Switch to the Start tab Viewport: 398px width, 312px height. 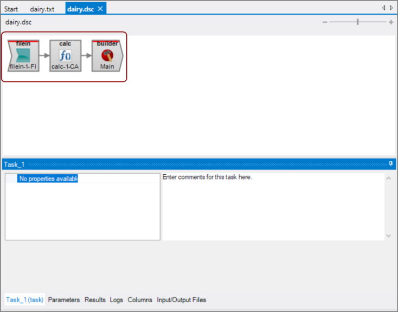click(11, 9)
